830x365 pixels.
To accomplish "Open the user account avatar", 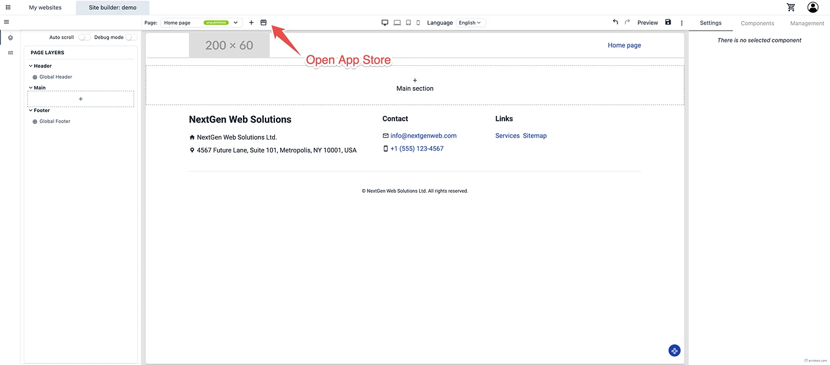I will (x=813, y=7).
